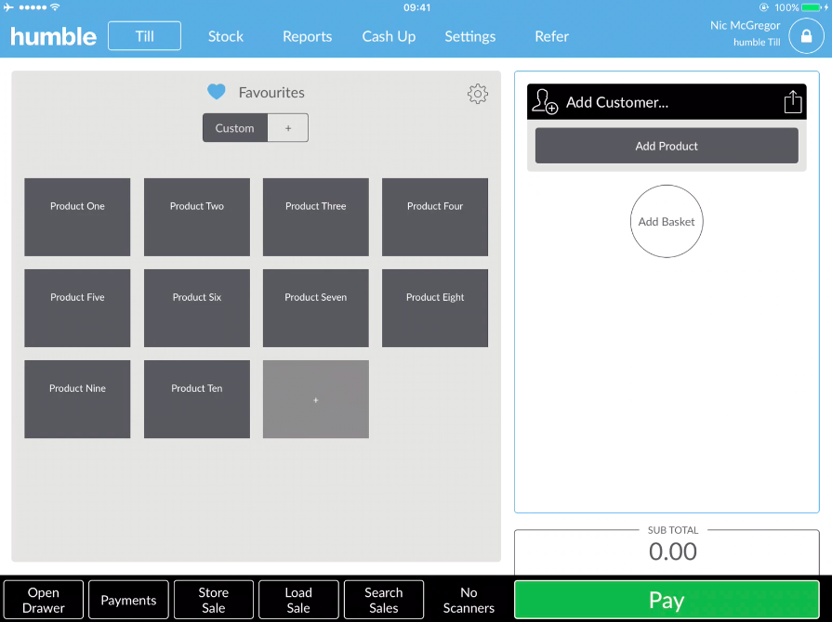Add Product Six to sale
Viewport: 832px width, 622px height.
pos(197,308)
